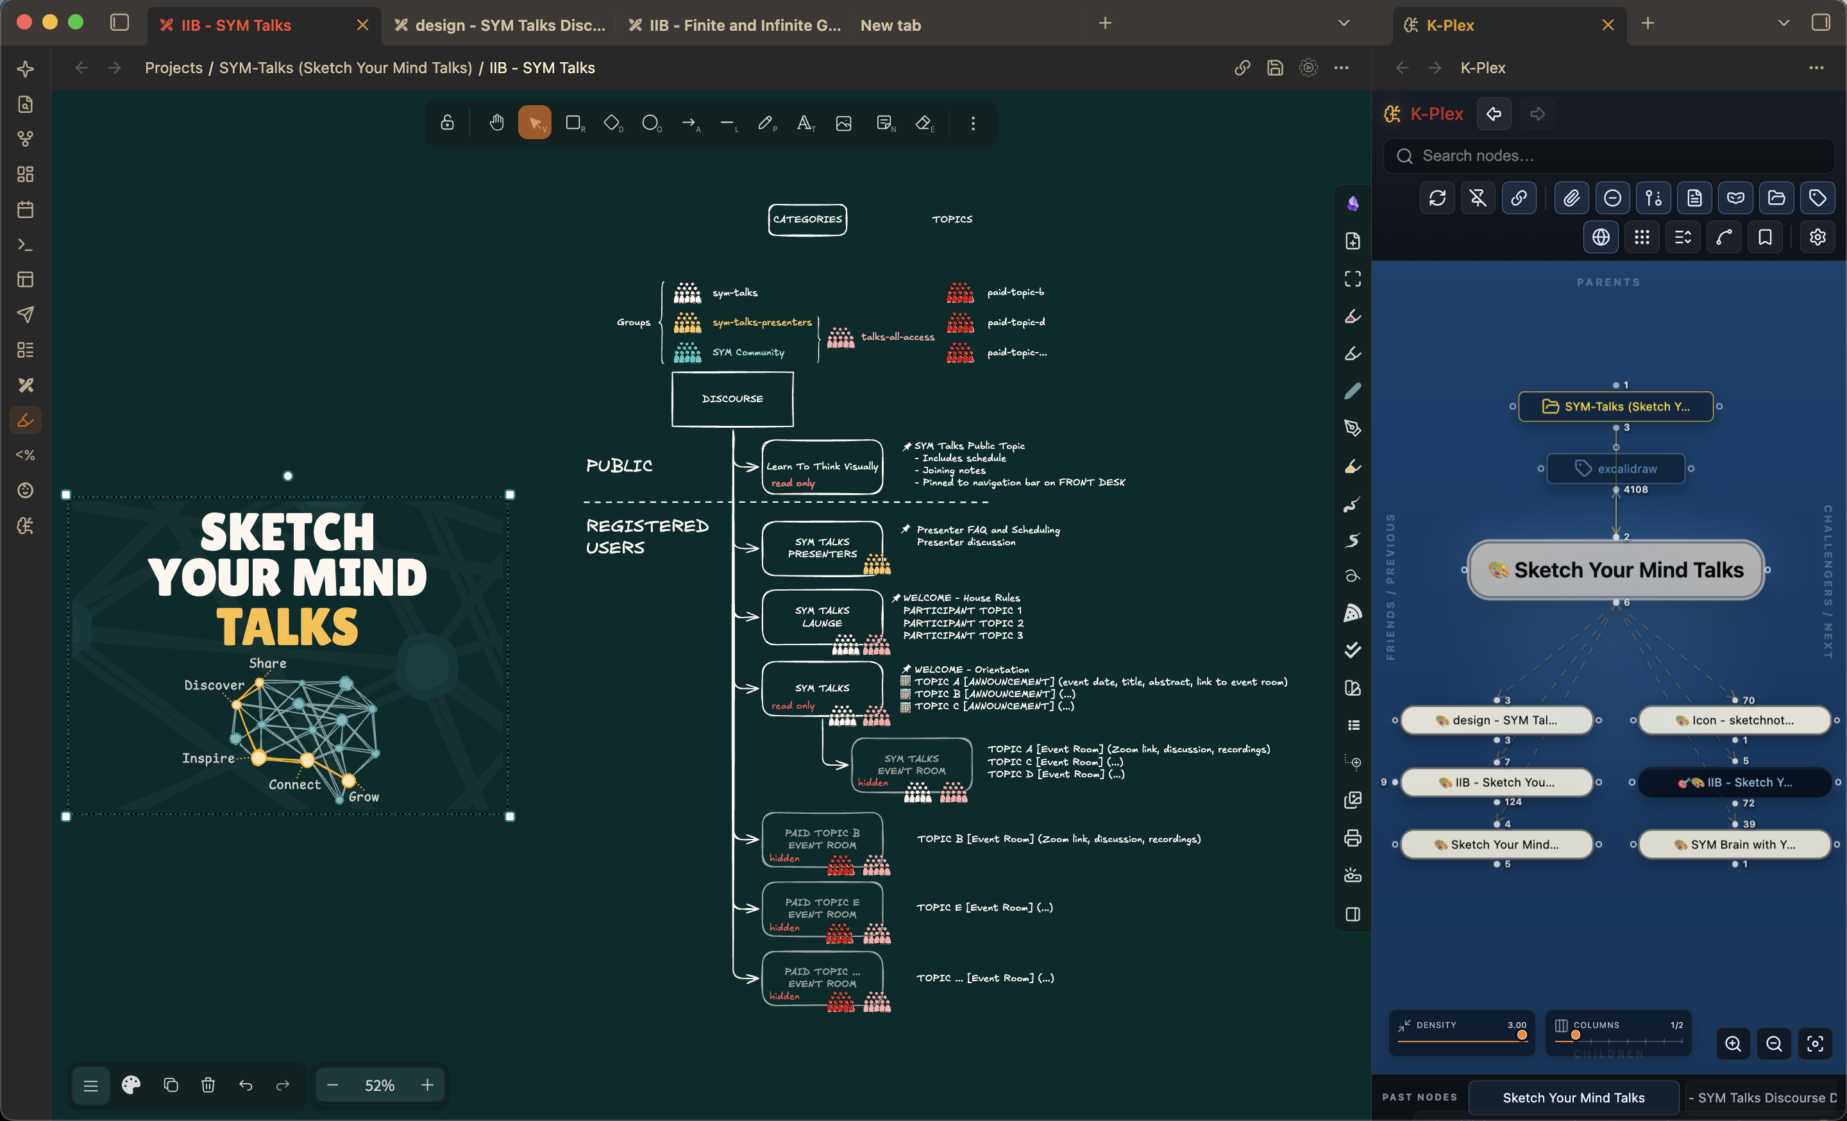Toggle virtual nodes circle-minus button
1847x1121 pixels.
click(x=1612, y=198)
